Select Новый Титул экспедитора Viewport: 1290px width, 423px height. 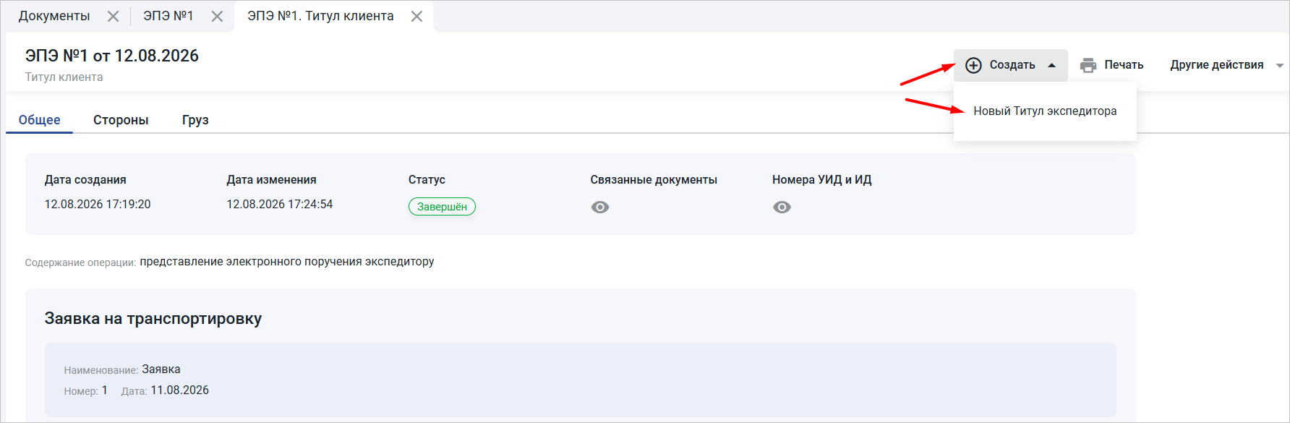pyautogui.click(x=1045, y=111)
